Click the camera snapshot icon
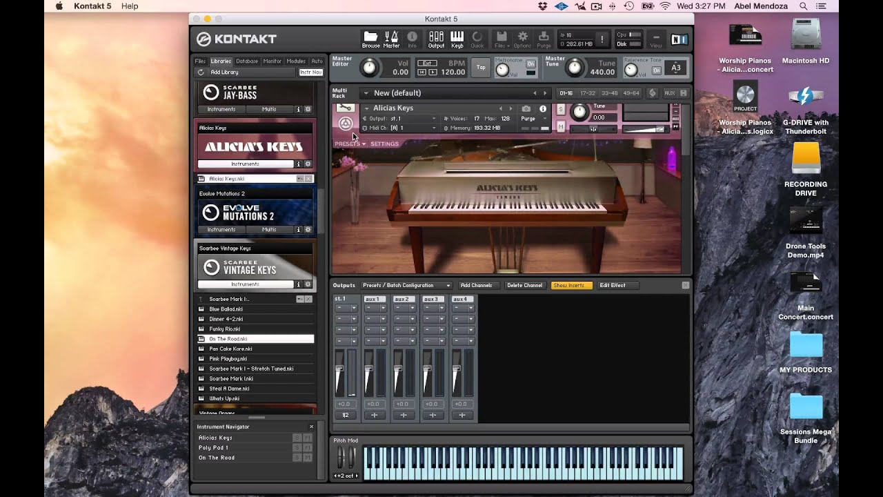 point(526,108)
